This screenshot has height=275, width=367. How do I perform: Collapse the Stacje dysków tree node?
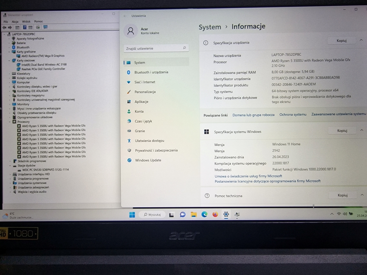pos(10,165)
